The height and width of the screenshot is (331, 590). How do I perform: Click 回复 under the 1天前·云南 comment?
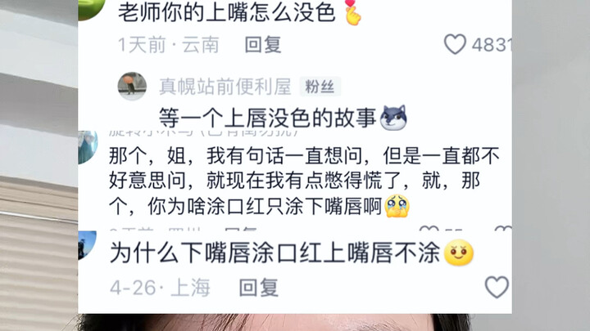pos(263,45)
